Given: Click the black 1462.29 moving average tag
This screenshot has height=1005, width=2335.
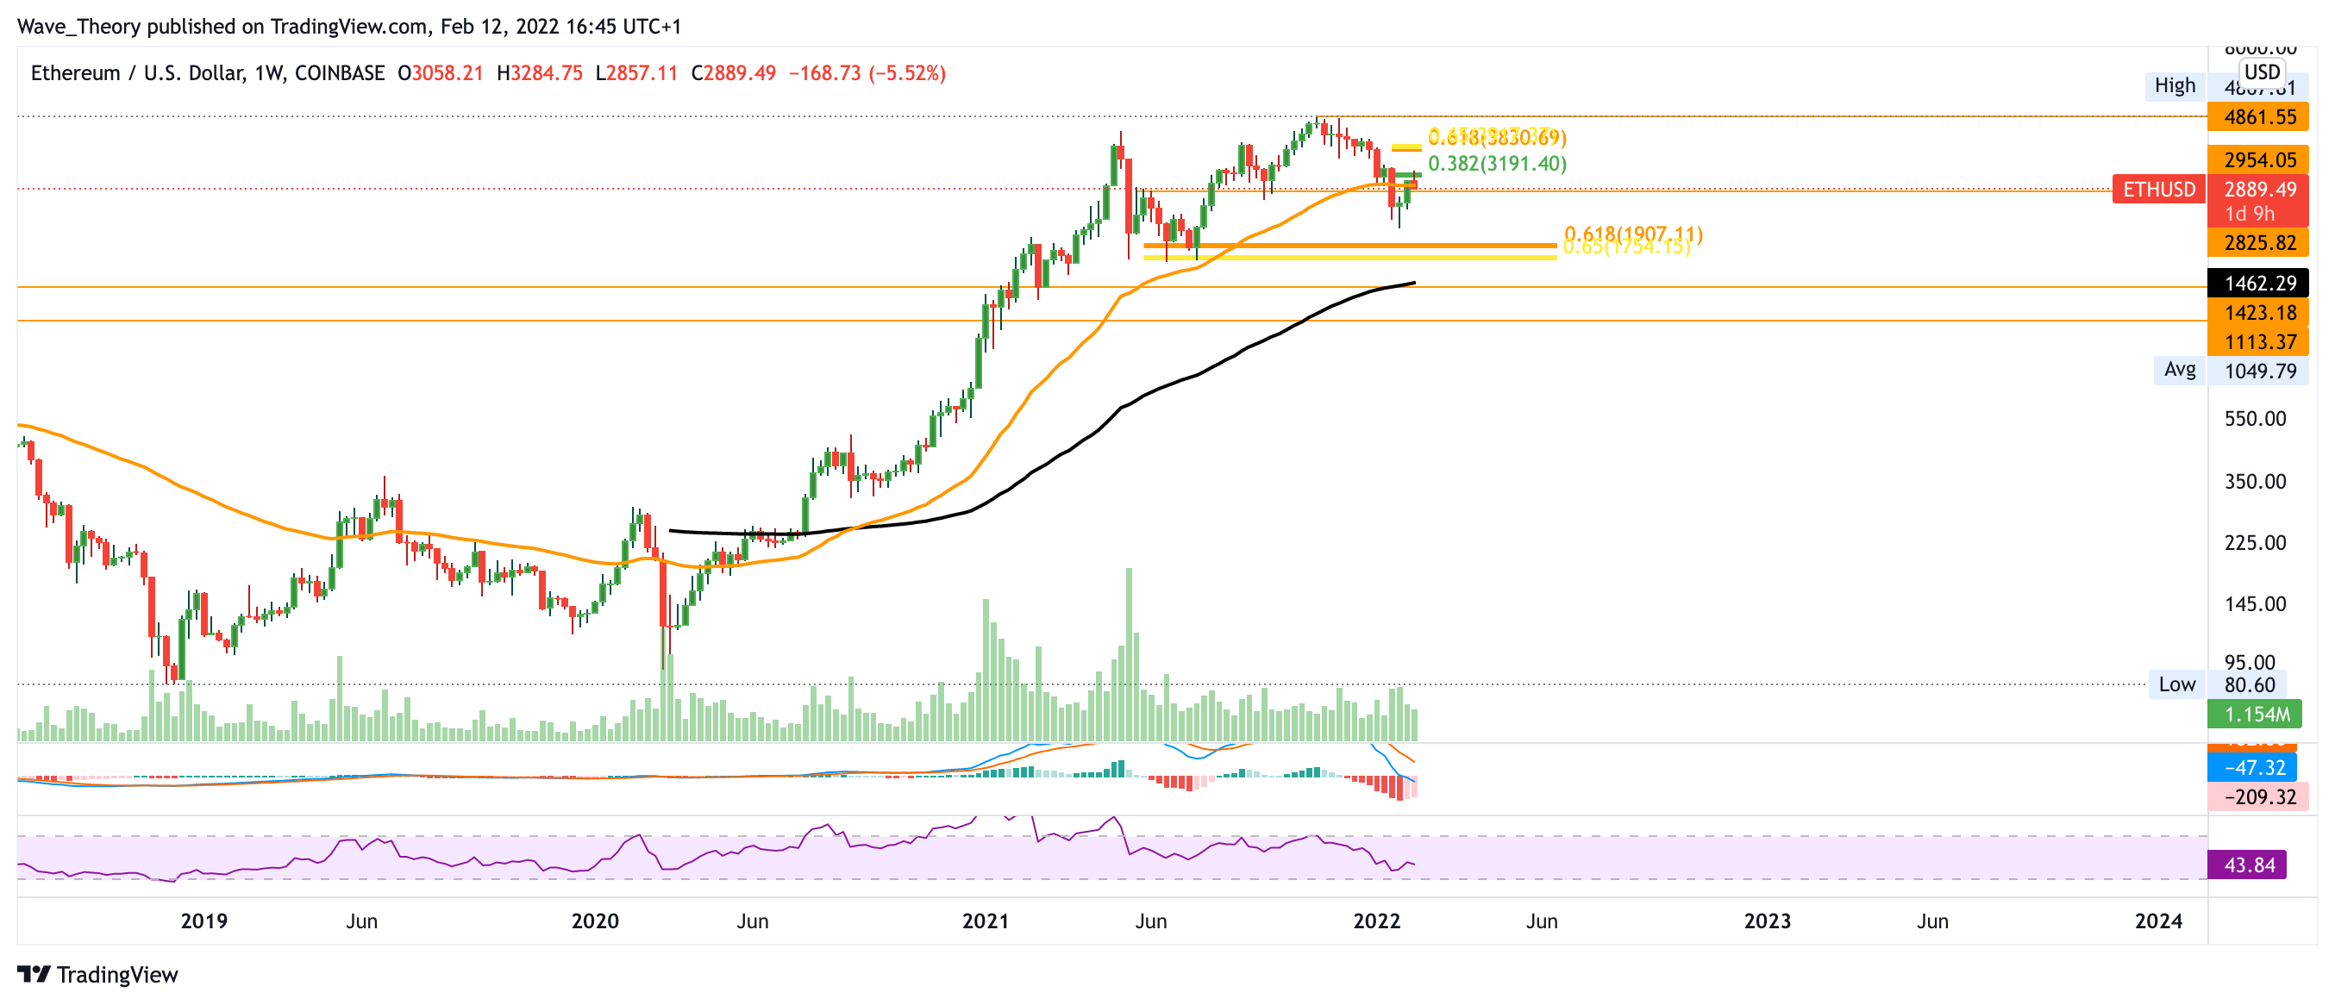Looking at the screenshot, I should point(2259,283).
